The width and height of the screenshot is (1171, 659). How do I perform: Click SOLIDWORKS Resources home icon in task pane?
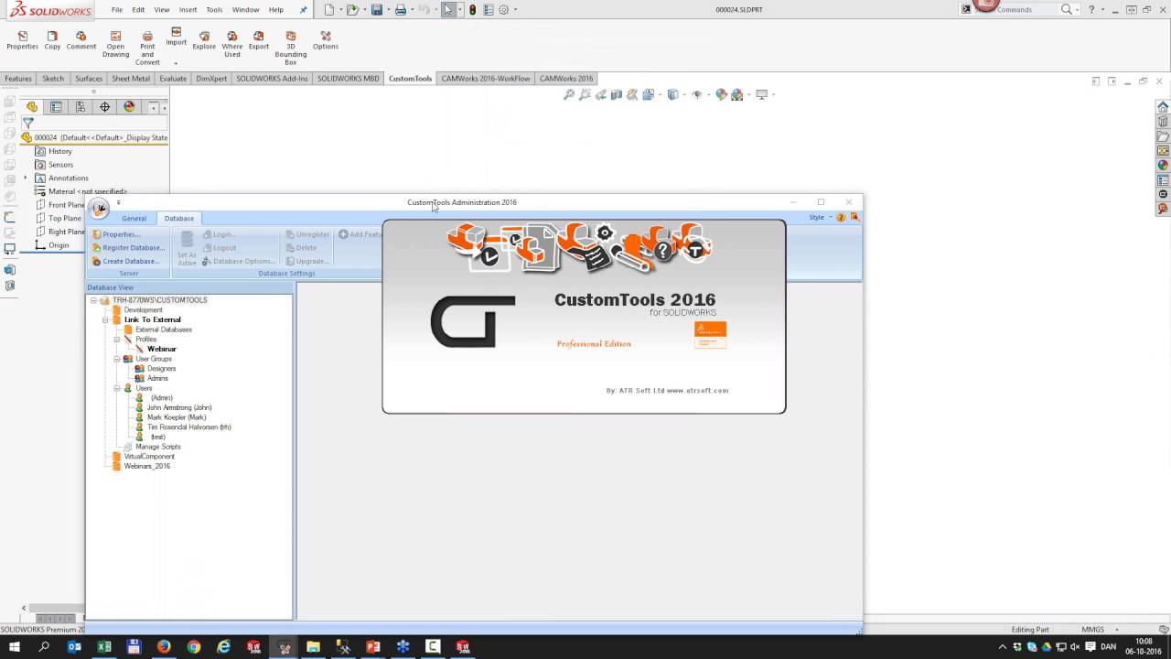(x=1163, y=107)
